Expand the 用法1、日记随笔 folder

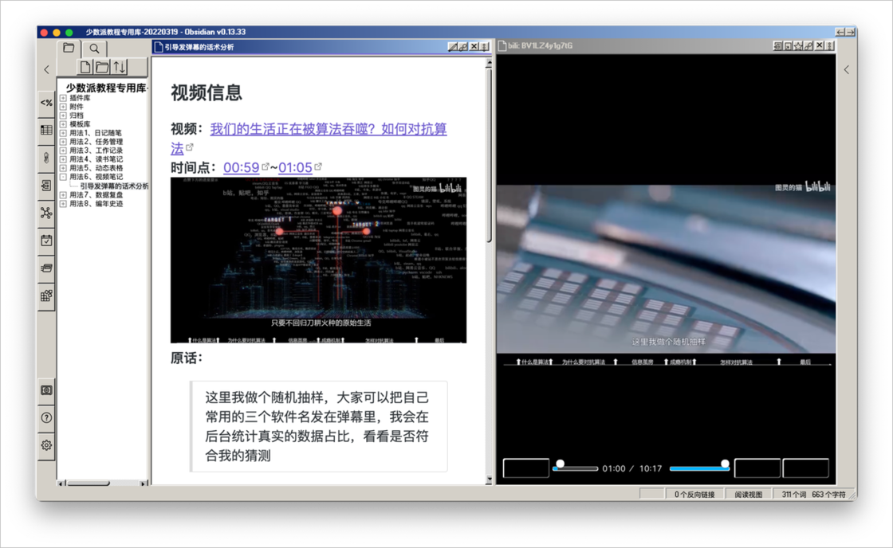[63, 133]
